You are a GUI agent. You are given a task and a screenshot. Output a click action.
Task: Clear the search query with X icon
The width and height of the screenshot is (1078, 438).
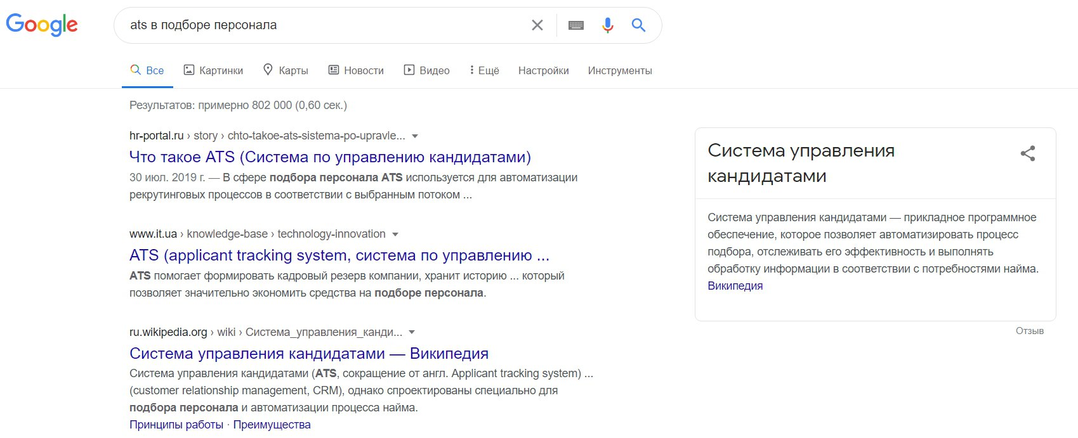(537, 25)
